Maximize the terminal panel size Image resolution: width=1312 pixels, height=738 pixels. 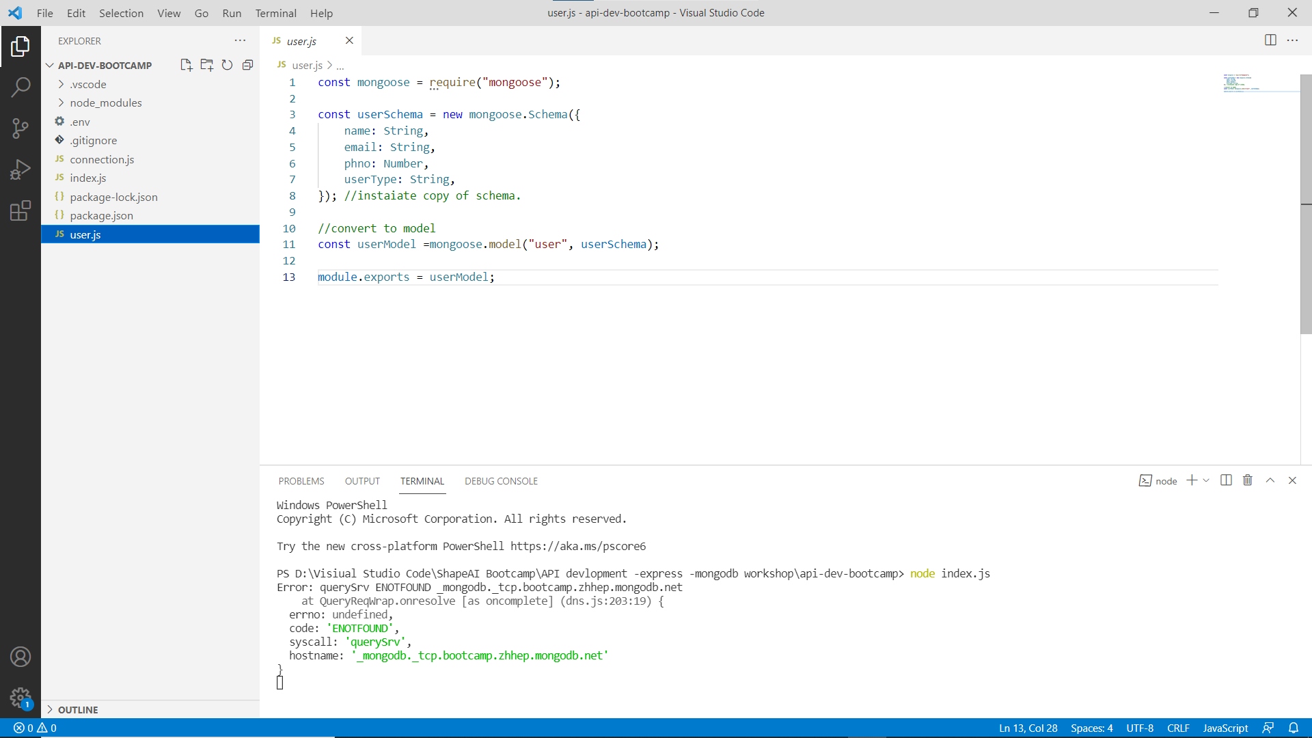[x=1270, y=480]
